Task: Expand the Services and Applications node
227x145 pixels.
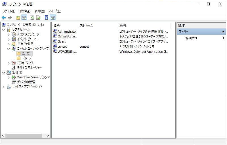Action: (x=3, y=87)
